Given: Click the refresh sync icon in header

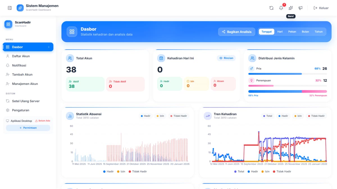Looking at the screenshot, I should click(271, 8).
